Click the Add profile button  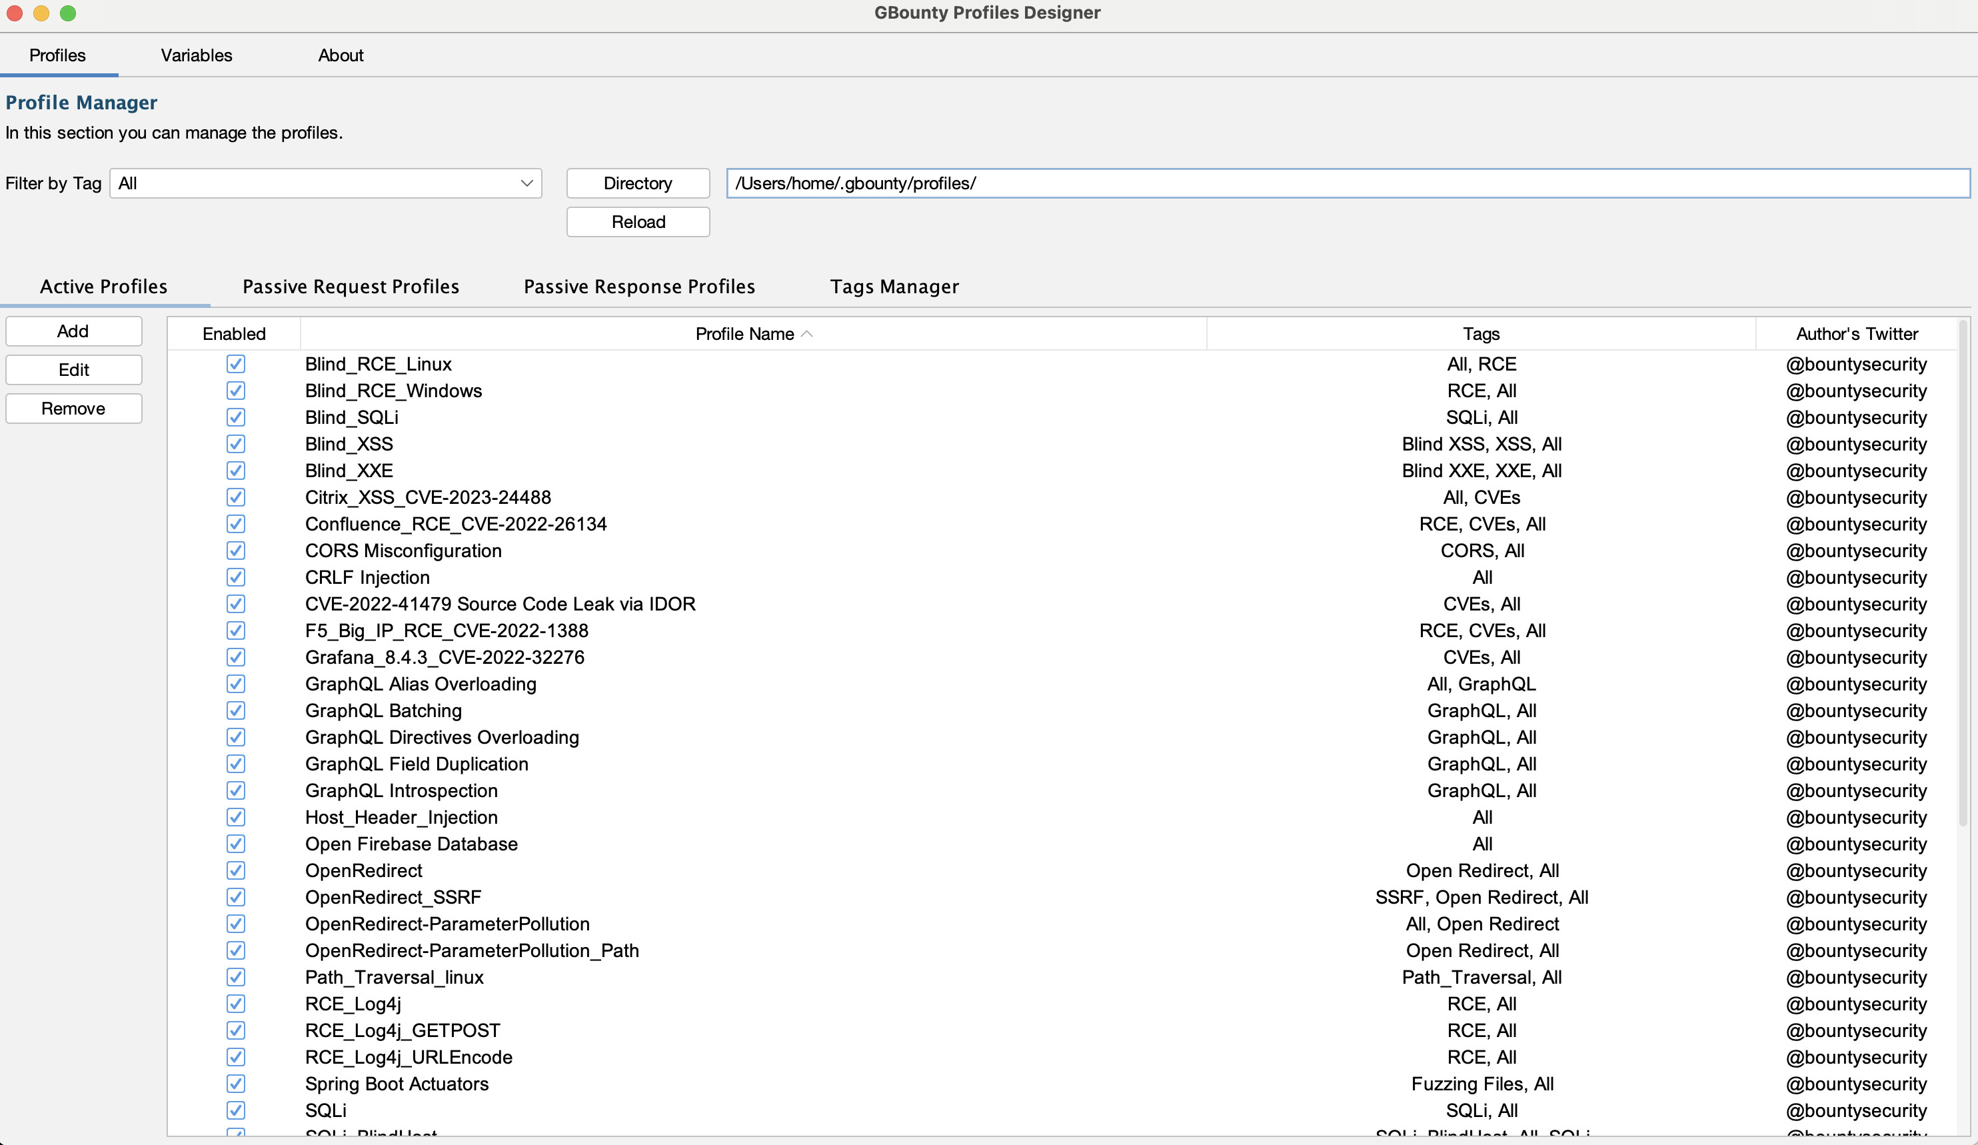pos(74,331)
